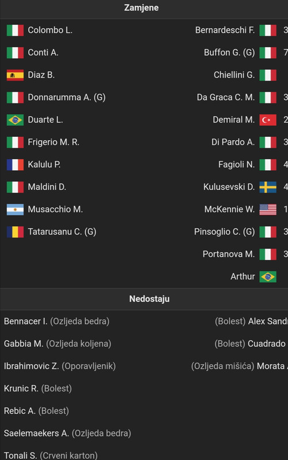Select Chiellini G. from substitutes

(x=234, y=75)
